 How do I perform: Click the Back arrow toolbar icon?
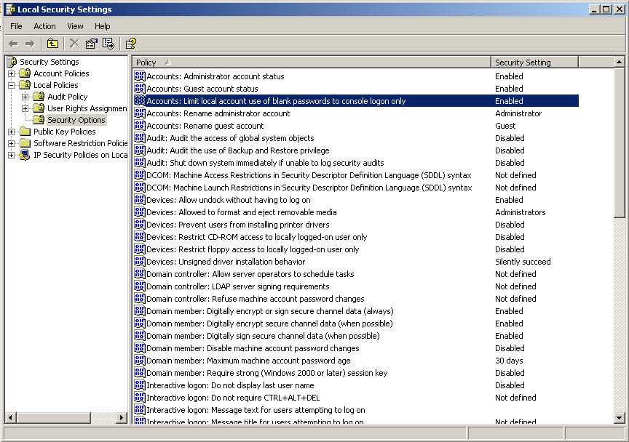(13, 44)
